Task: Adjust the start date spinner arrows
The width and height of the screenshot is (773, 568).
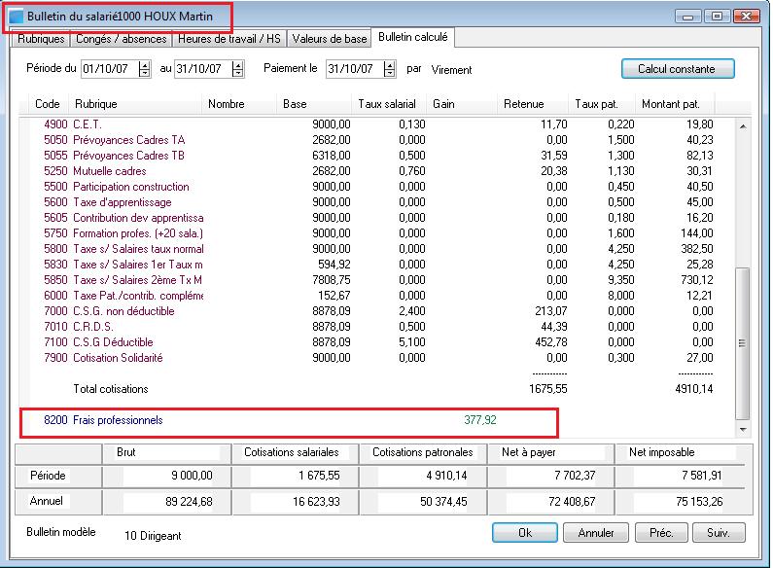Action: pyautogui.click(x=145, y=69)
